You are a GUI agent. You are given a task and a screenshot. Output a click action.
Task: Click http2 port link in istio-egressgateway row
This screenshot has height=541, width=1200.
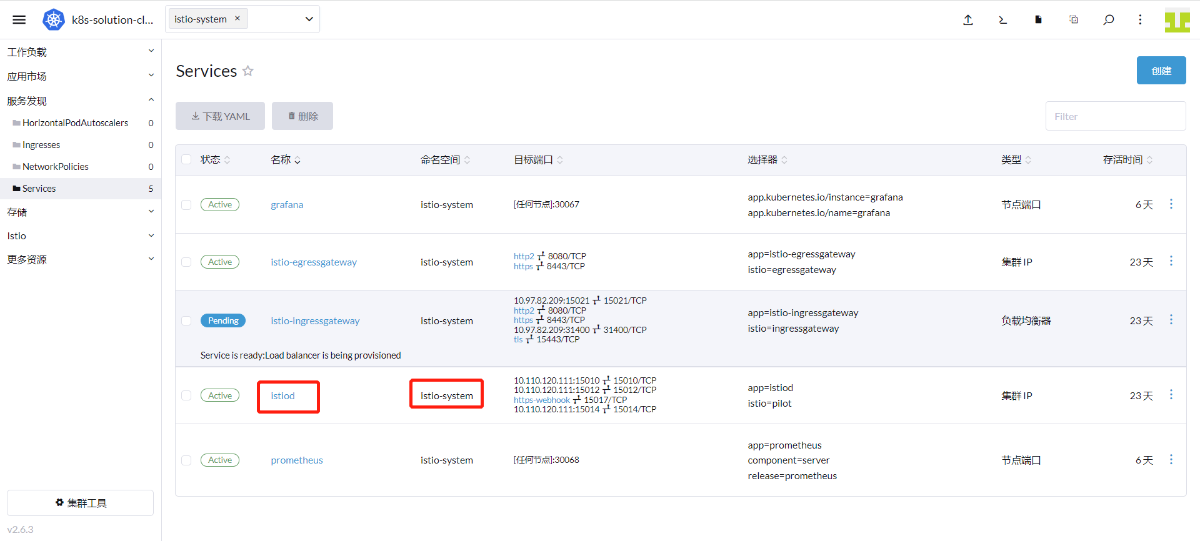click(x=524, y=256)
